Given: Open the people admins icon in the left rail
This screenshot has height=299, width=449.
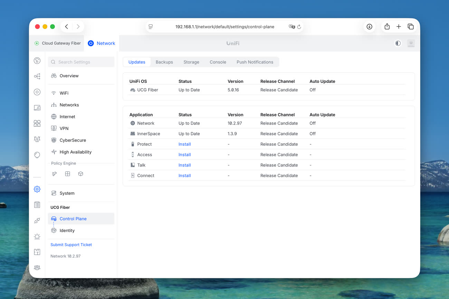Looking at the screenshot, I should pyautogui.click(x=37, y=268).
